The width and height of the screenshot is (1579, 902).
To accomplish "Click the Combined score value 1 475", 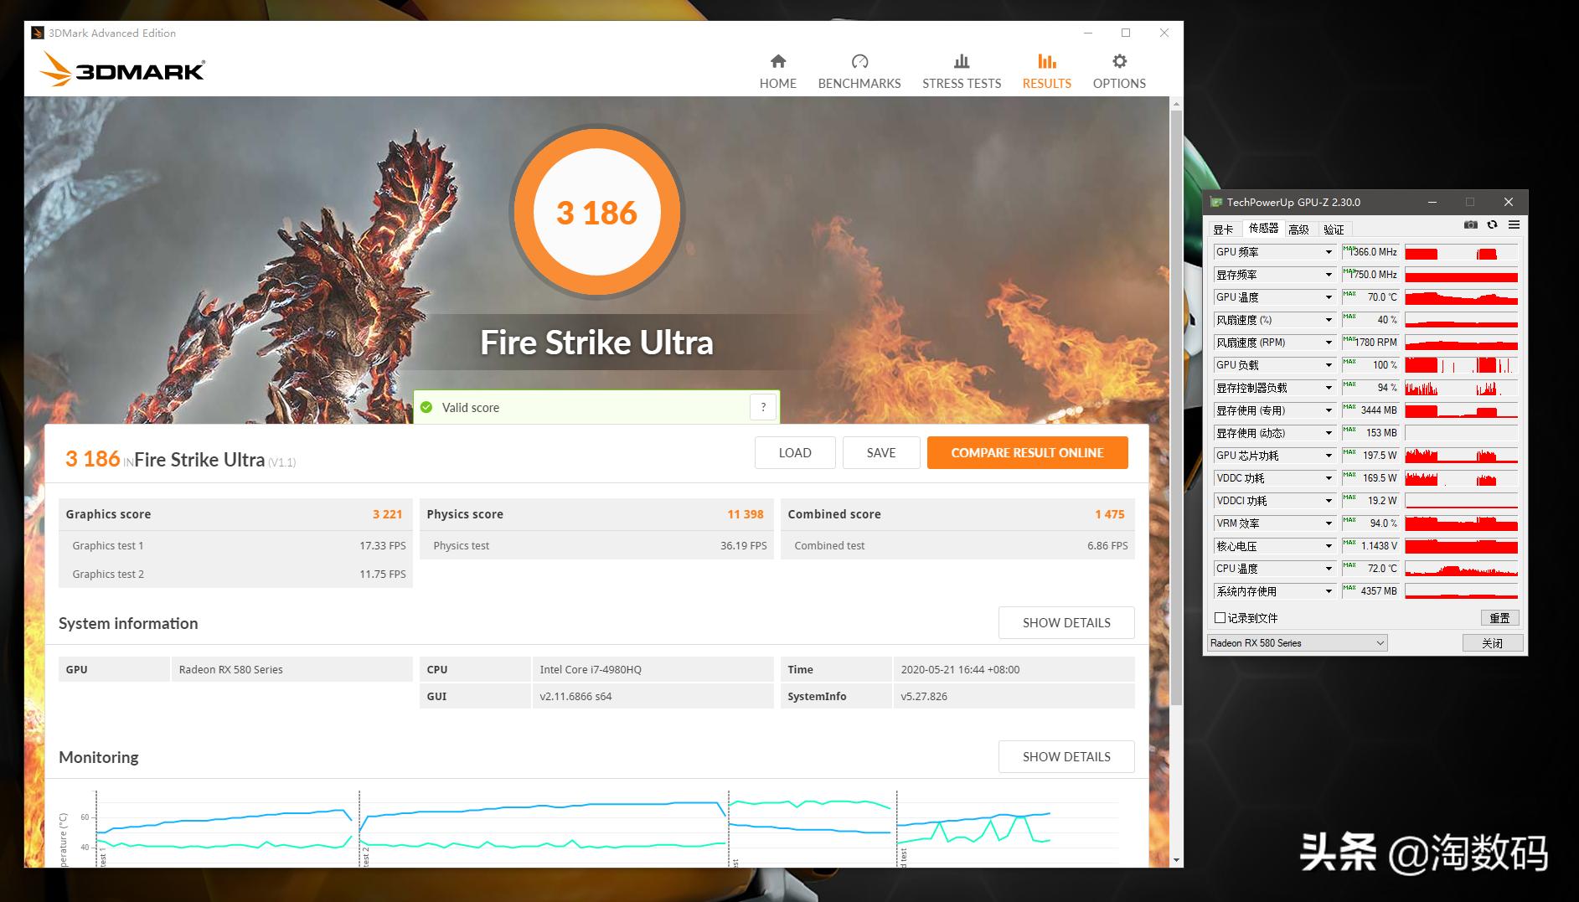I will click(1110, 514).
